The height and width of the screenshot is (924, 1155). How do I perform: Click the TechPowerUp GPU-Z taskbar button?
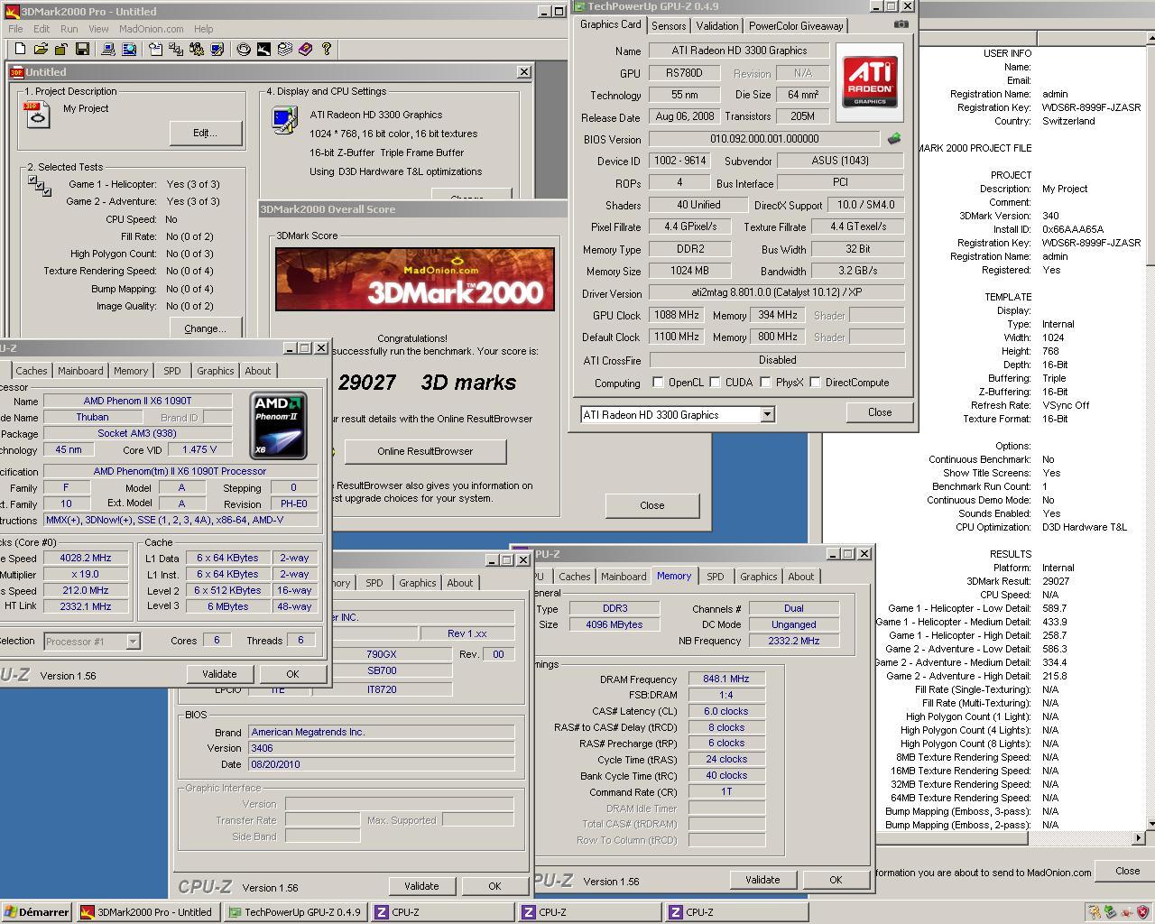pyautogui.click(x=295, y=912)
